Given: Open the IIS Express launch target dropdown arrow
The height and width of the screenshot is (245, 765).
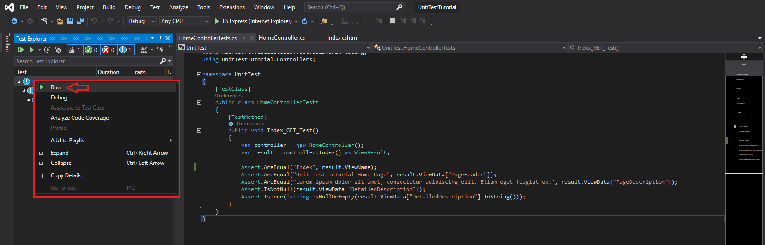Looking at the screenshot, I should 296,21.
